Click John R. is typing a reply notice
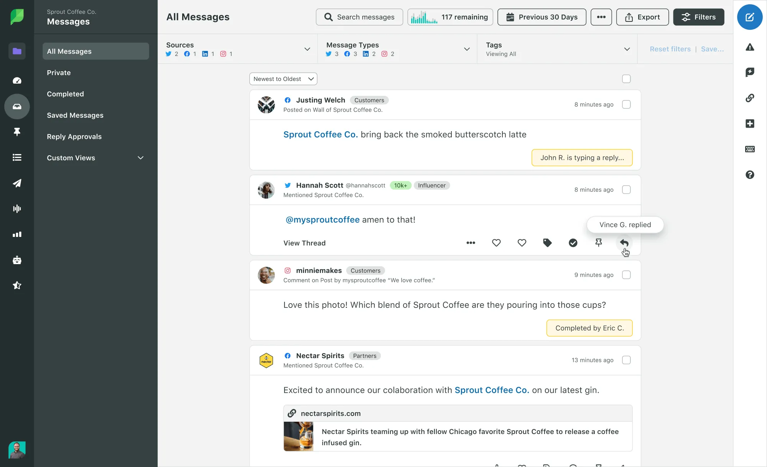Screen dimensions: 767x467 click(x=582, y=158)
